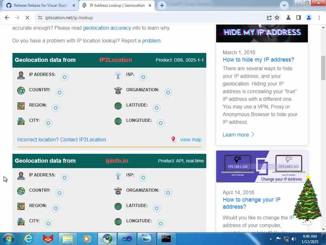The image size is (326, 245).
Task: Click the REGION map icon in IP2Location panel
Action: pos(21,106)
